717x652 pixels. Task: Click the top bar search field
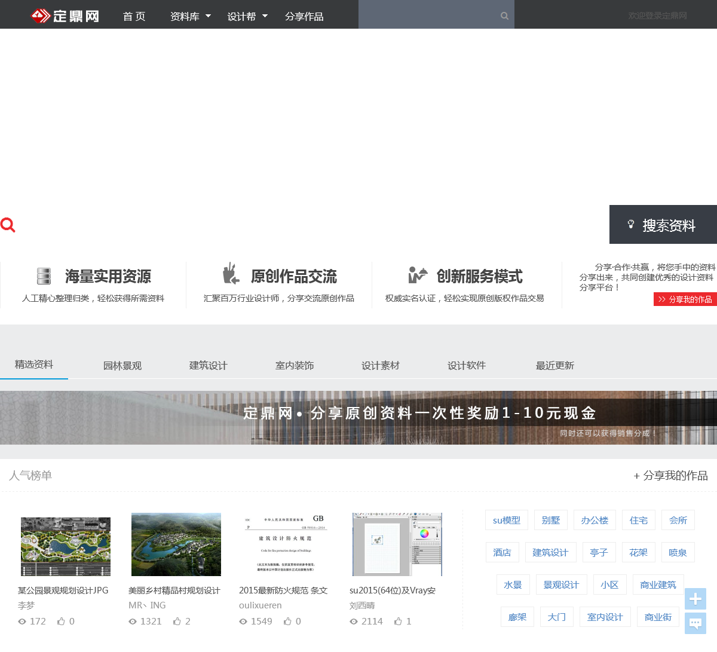(x=436, y=14)
